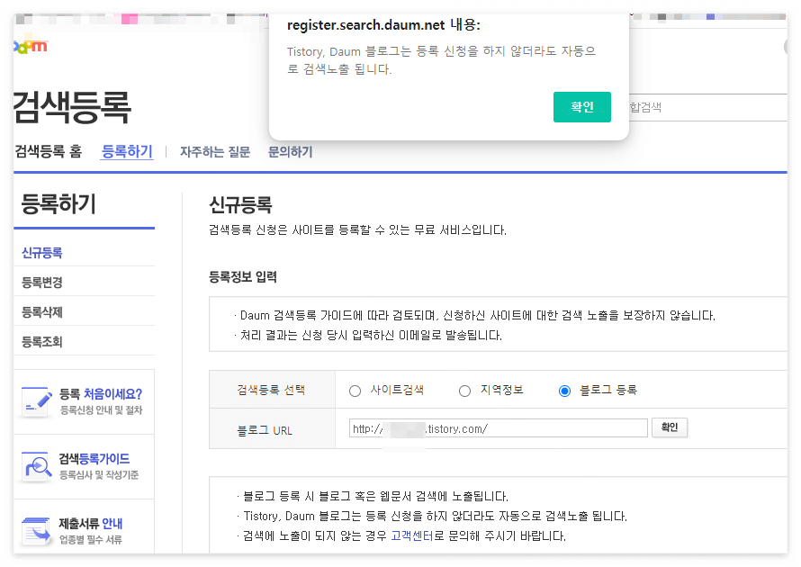
Task: Open the 문의하기 tab
Action: point(290,151)
